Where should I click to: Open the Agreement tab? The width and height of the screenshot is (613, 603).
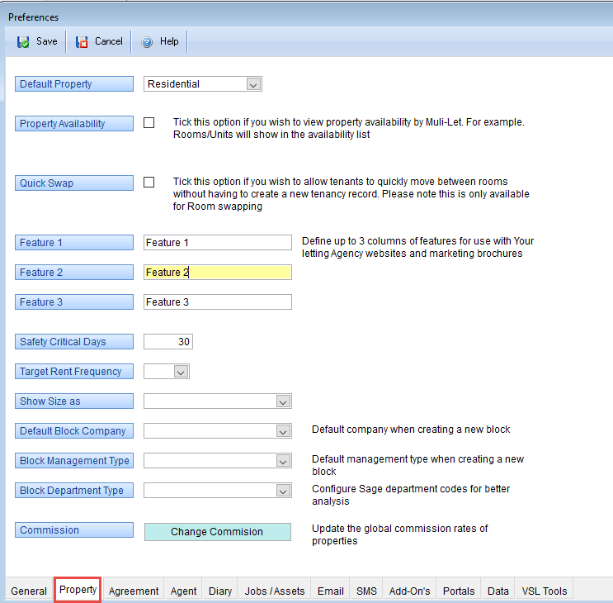(134, 591)
